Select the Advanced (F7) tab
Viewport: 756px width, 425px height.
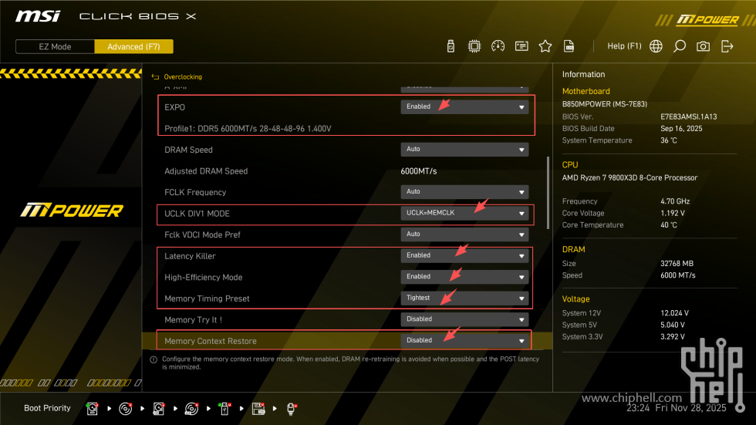tap(133, 46)
